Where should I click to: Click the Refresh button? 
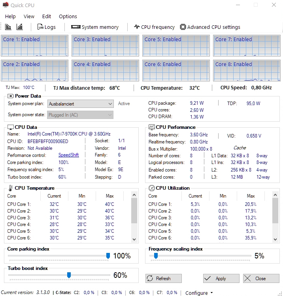159,278
